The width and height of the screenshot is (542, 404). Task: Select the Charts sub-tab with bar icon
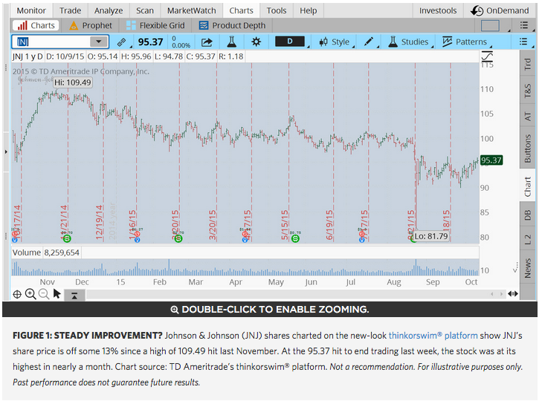pyautogui.click(x=36, y=25)
